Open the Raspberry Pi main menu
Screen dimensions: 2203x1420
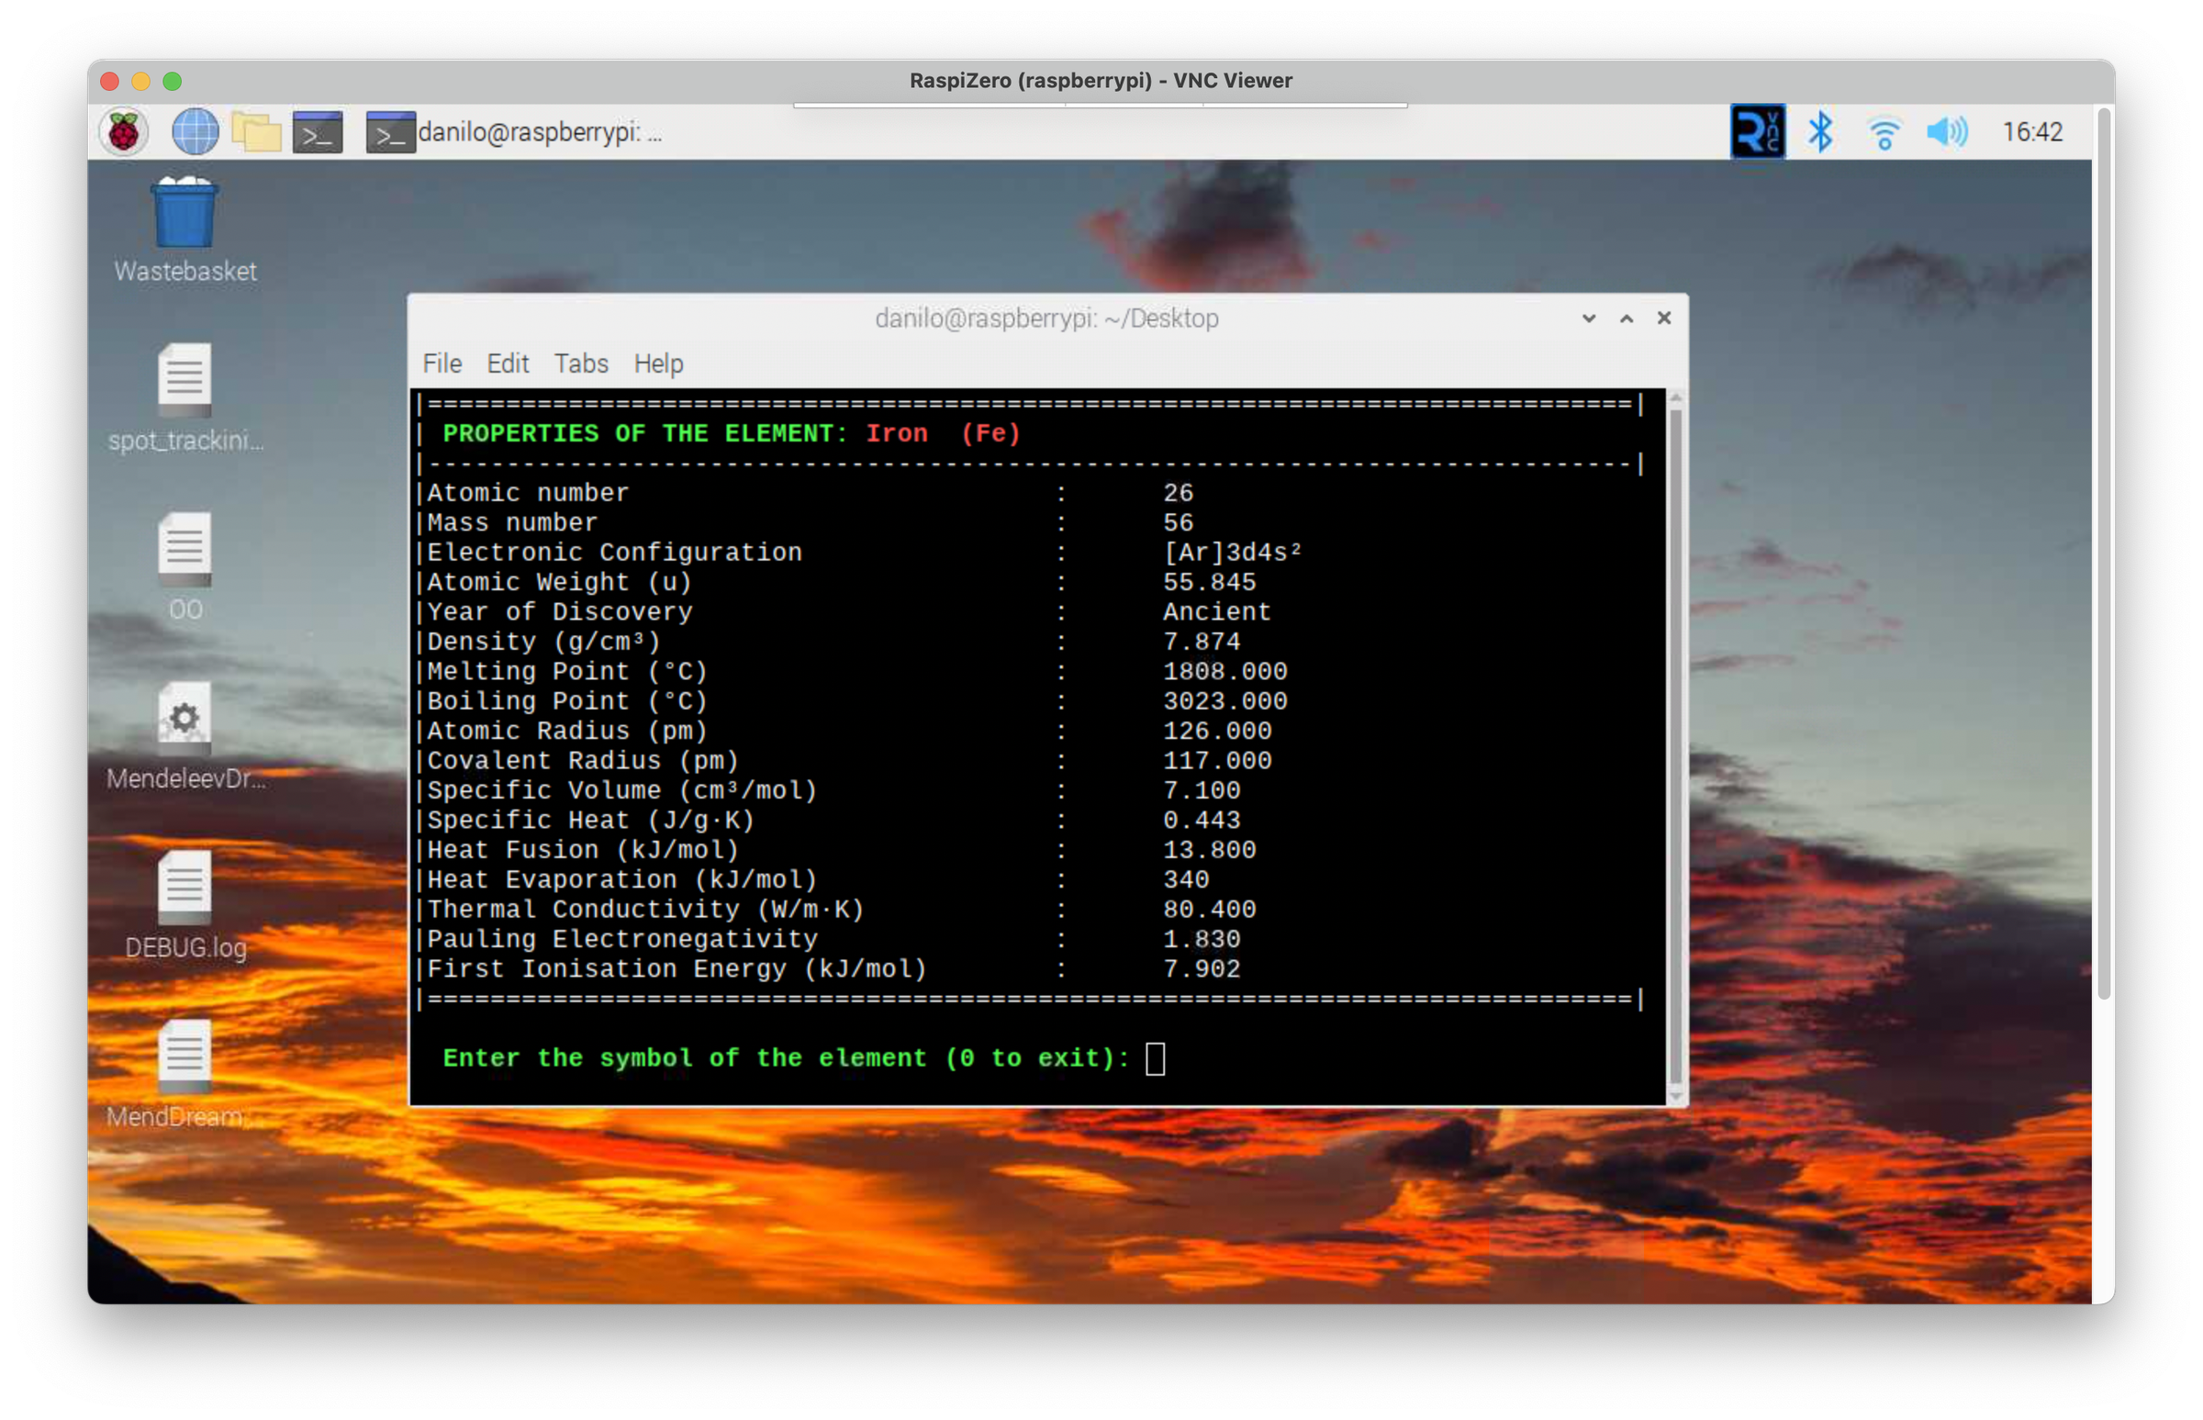(124, 132)
